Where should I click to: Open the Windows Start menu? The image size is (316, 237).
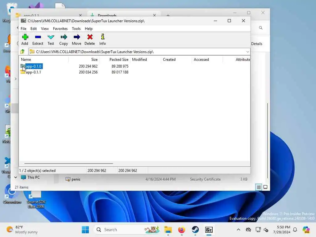pos(85,230)
